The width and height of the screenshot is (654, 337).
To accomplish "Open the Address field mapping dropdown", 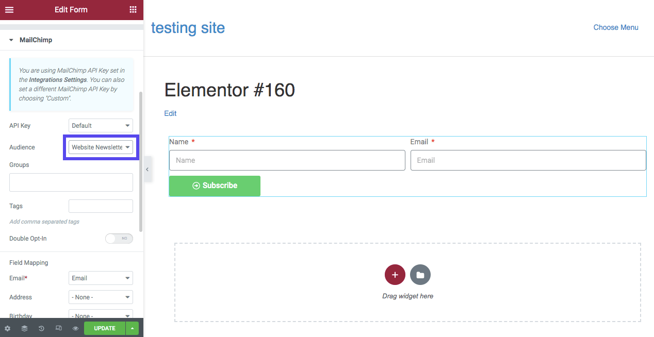I will [101, 297].
